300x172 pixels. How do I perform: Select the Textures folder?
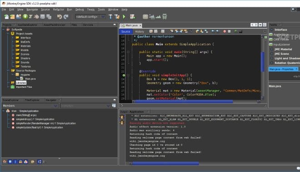25,67
